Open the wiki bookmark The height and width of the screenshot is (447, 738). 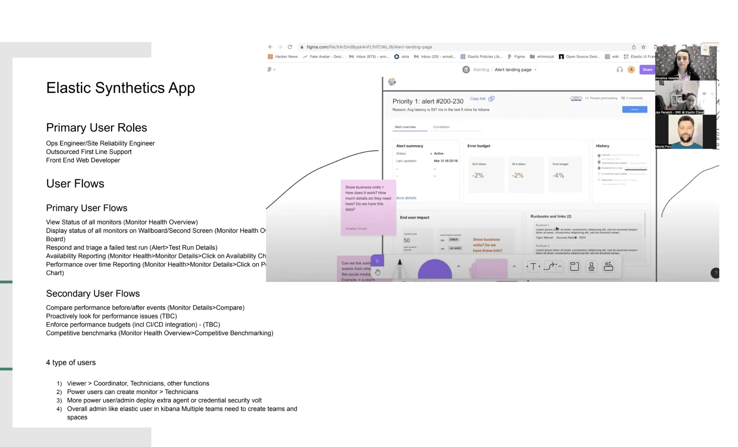pos(612,56)
